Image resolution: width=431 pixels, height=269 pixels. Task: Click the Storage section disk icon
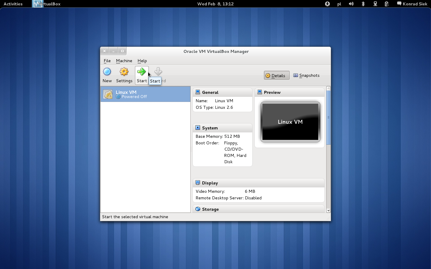pos(198,209)
